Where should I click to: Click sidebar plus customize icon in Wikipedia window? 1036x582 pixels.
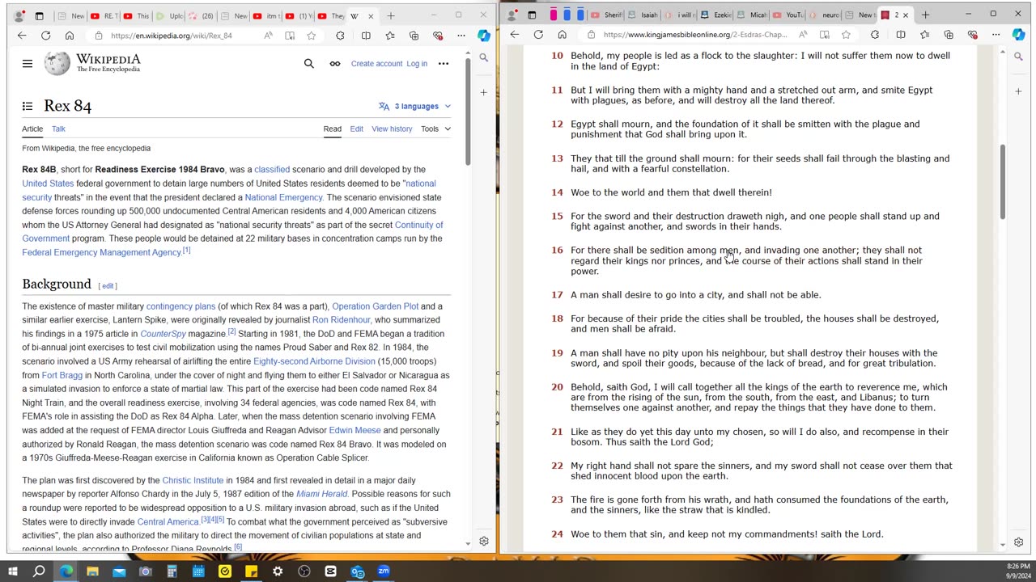483,92
